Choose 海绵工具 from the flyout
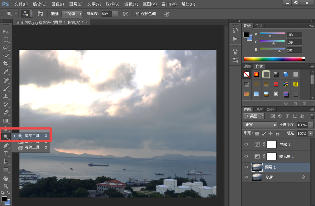The image size is (315, 206). (x=32, y=147)
